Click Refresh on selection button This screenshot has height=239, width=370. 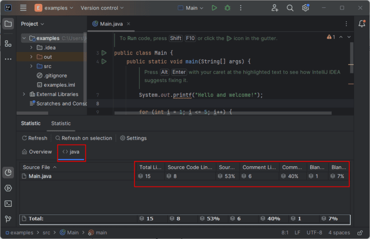[x=83, y=138]
